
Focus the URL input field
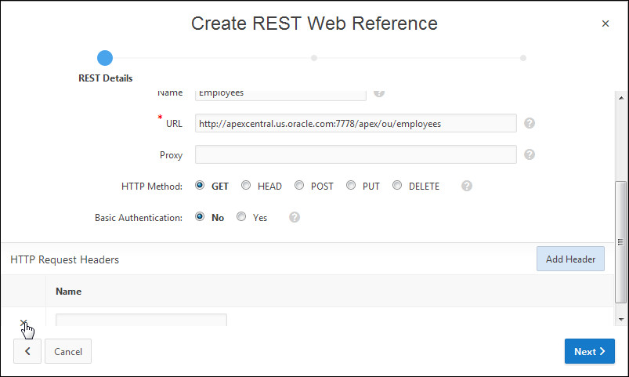(x=355, y=123)
